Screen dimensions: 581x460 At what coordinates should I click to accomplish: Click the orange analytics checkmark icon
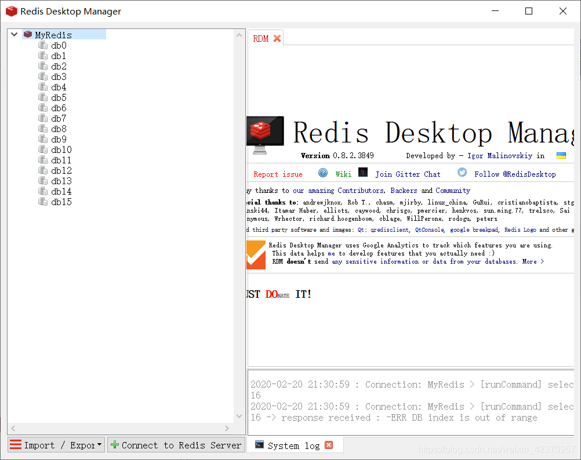point(256,255)
